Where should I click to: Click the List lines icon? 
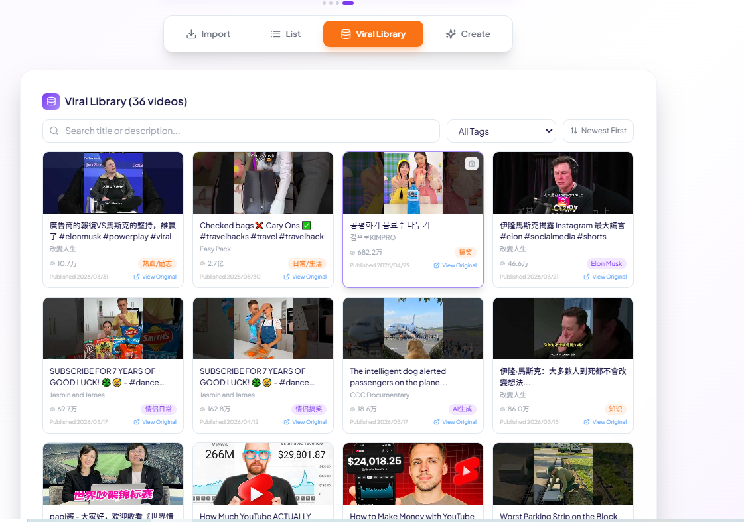coord(275,34)
